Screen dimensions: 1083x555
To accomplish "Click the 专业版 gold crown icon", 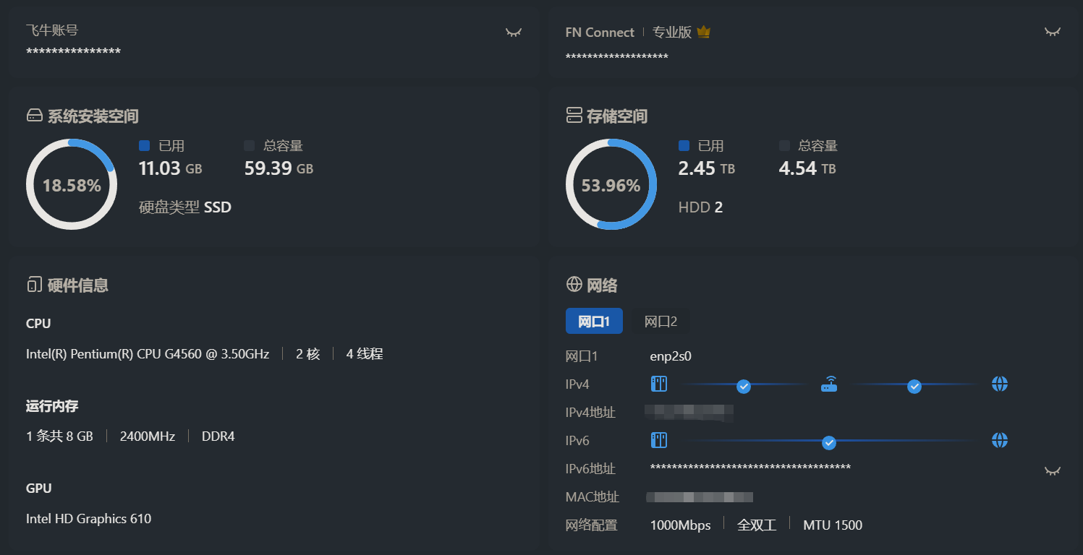I will pyautogui.click(x=703, y=33).
